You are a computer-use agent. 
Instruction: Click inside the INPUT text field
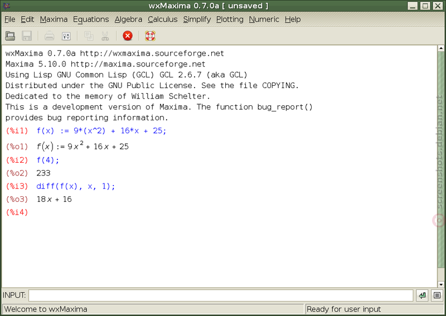[x=221, y=295]
